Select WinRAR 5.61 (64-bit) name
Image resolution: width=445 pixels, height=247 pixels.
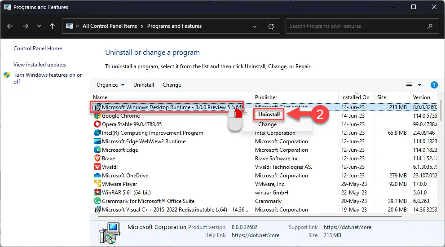126,193
